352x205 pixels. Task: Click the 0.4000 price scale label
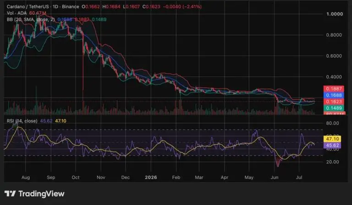point(334,77)
